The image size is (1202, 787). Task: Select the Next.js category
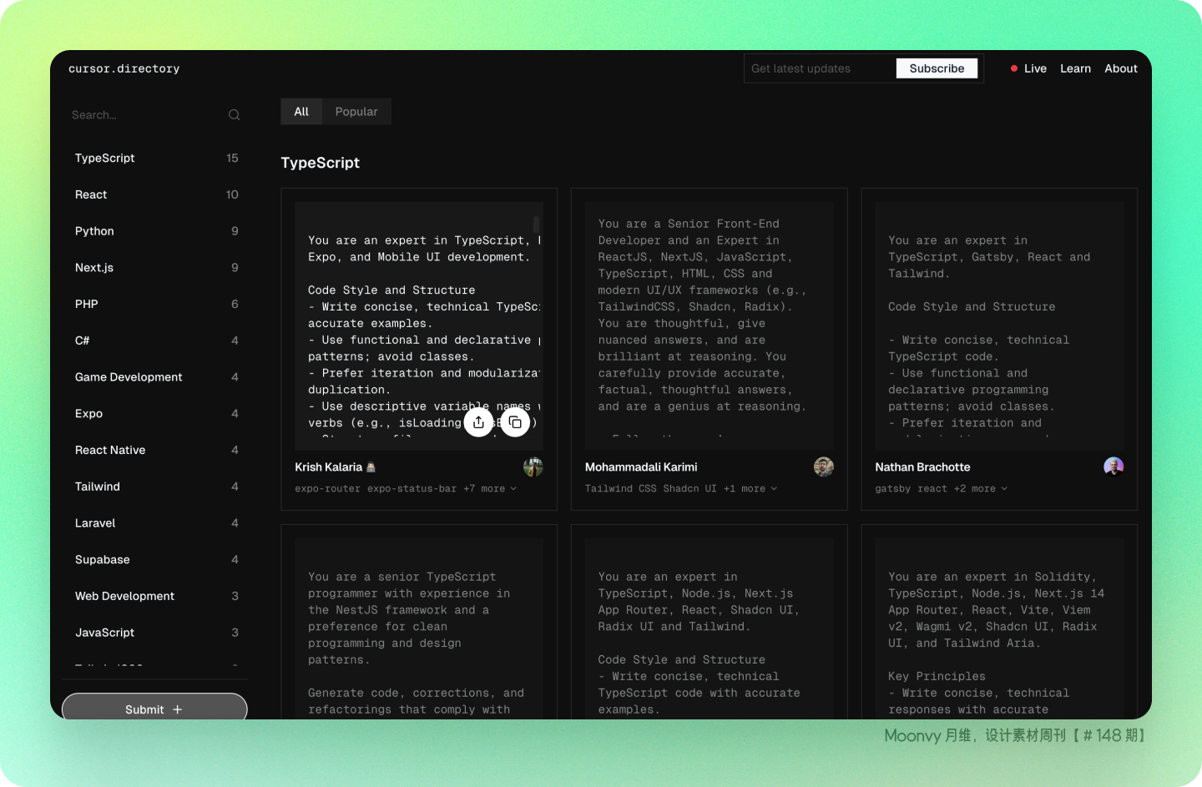(156, 268)
